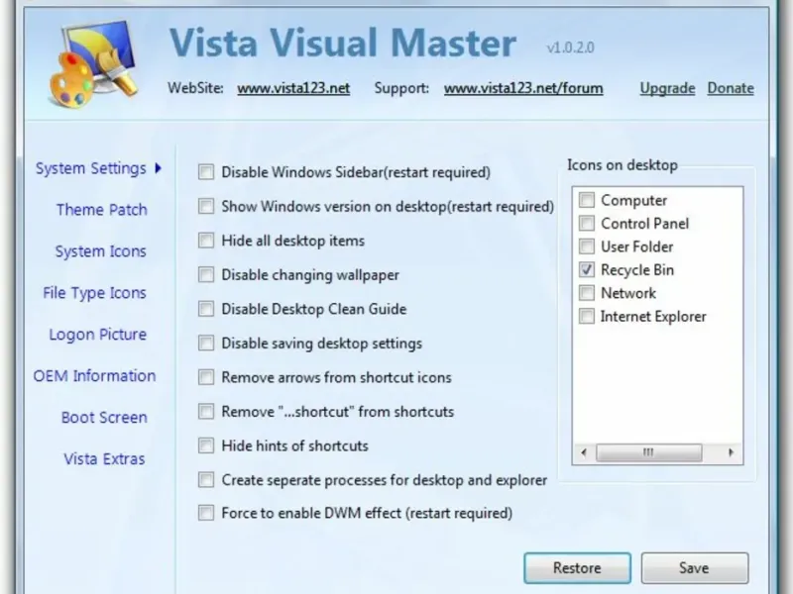Image resolution: width=793 pixels, height=594 pixels.
Task: Click the Restore button
Action: click(x=577, y=567)
